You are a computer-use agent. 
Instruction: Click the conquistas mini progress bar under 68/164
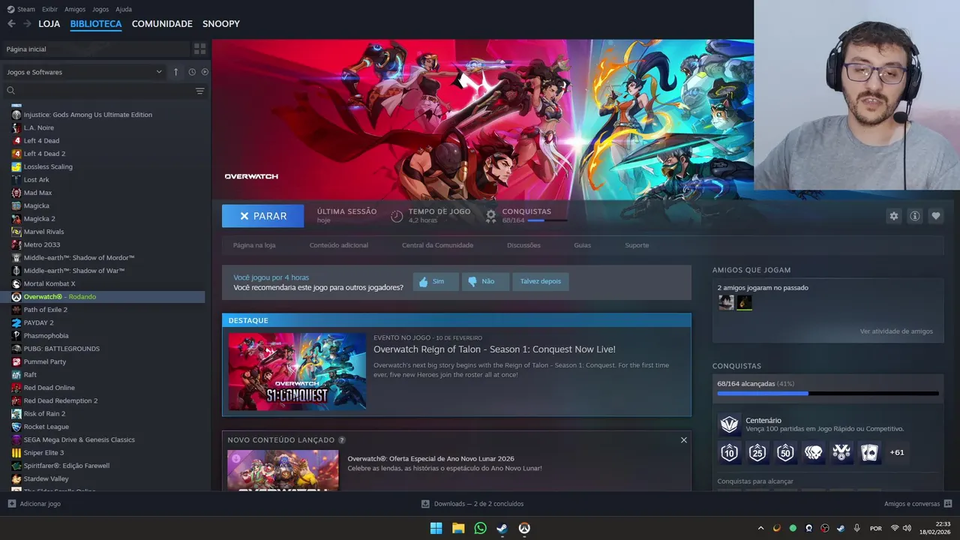(547, 220)
